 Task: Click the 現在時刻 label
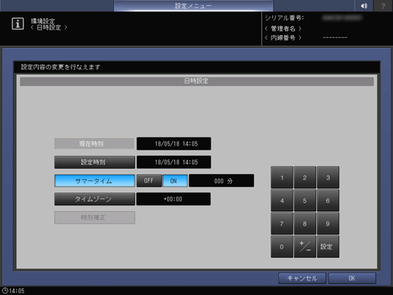point(94,144)
